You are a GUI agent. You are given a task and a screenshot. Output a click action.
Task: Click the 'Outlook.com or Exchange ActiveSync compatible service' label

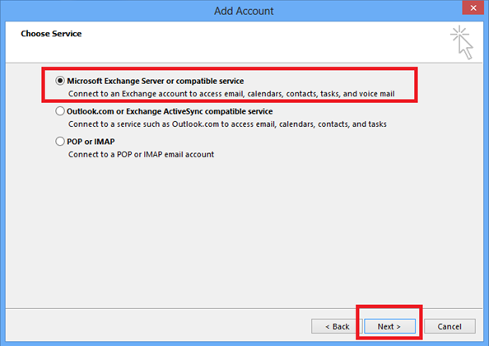170,111
